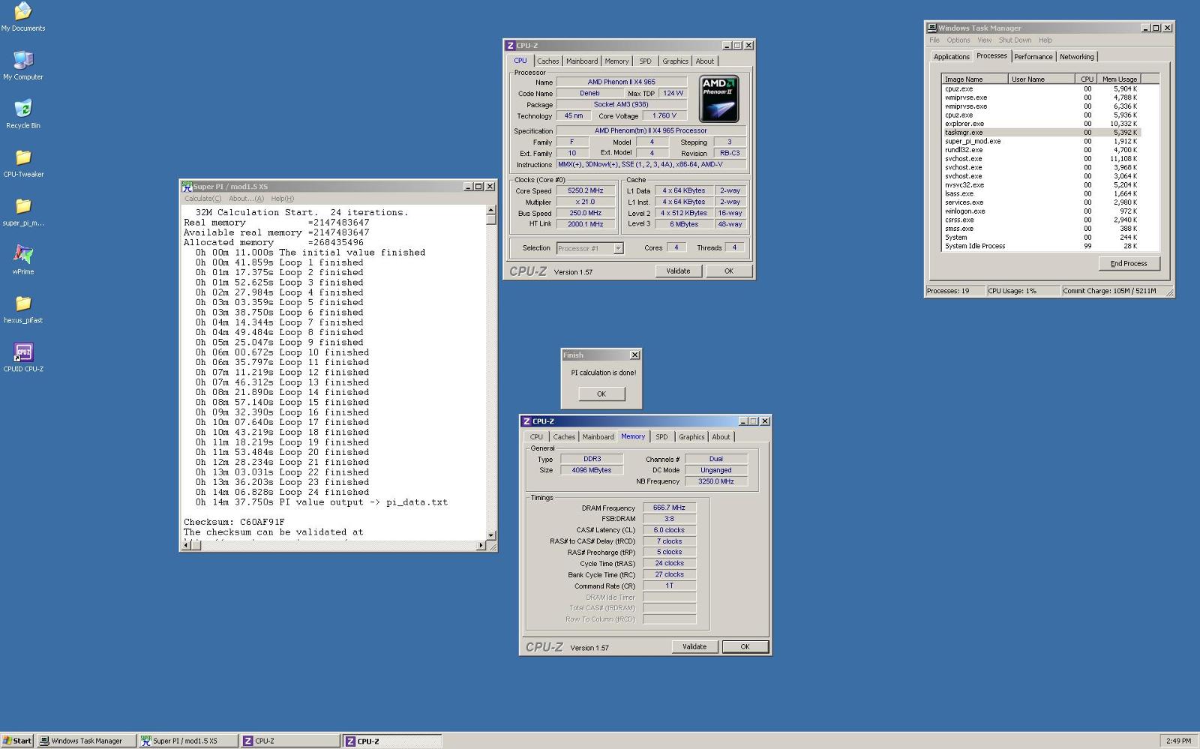Select Caches tab in upper CPU-Z

click(x=547, y=61)
